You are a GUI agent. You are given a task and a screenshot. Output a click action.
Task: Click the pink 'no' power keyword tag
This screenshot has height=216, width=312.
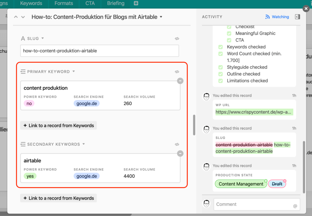[x=29, y=103]
